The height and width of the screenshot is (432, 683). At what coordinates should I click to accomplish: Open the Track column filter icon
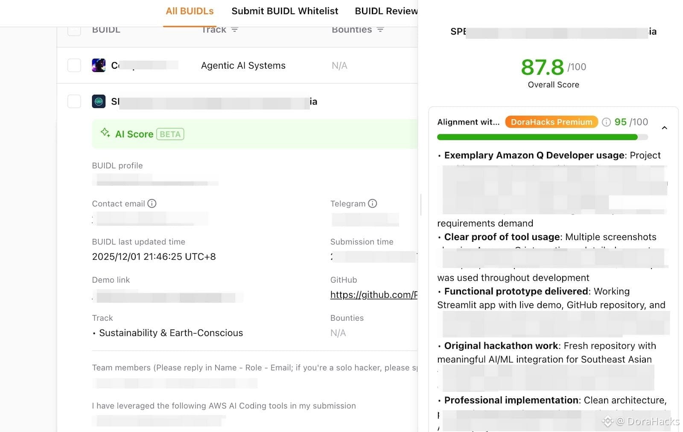[234, 29]
